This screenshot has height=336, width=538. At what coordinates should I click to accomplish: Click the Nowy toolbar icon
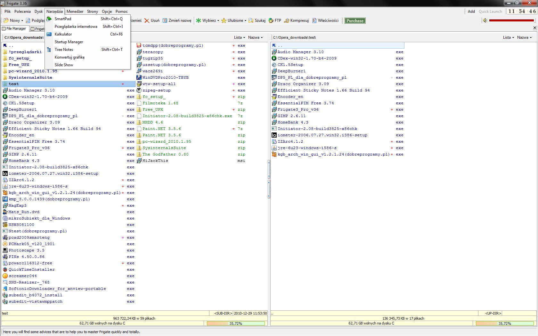[x=6, y=20]
